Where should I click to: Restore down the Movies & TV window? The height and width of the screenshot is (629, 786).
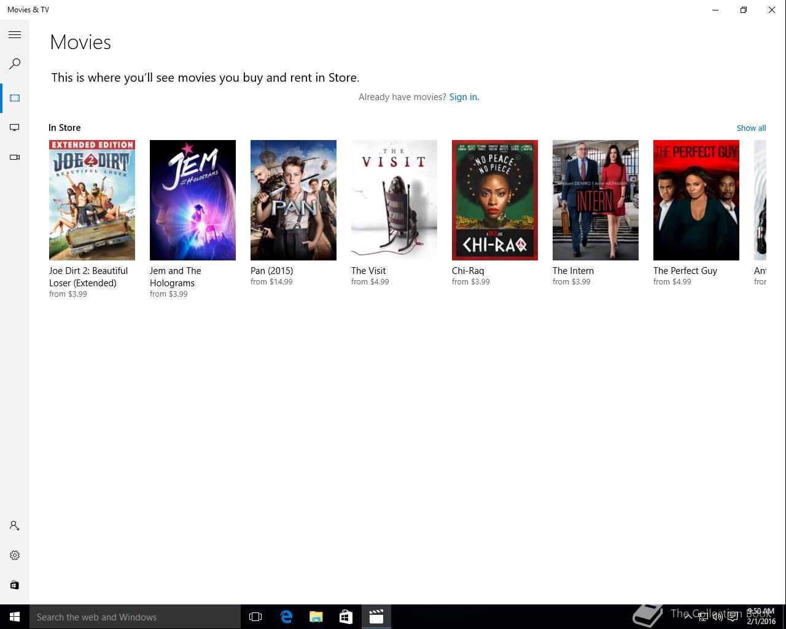744,10
